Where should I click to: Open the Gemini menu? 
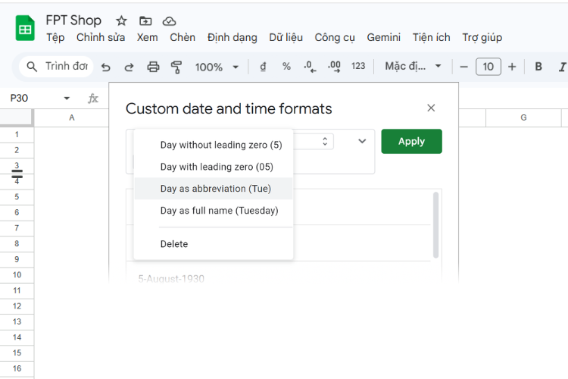click(x=384, y=37)
